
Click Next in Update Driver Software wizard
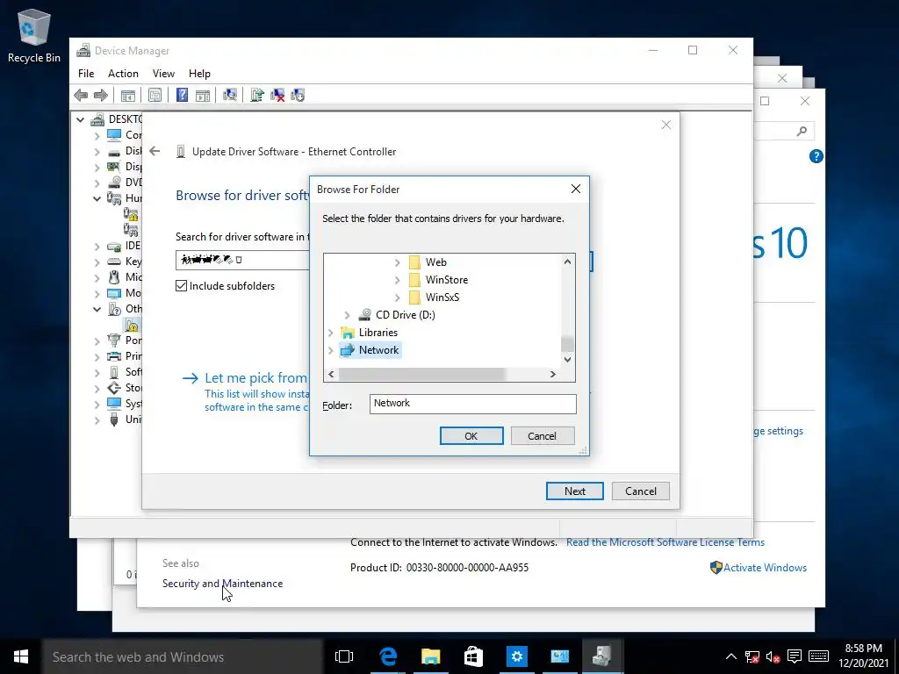574,491
